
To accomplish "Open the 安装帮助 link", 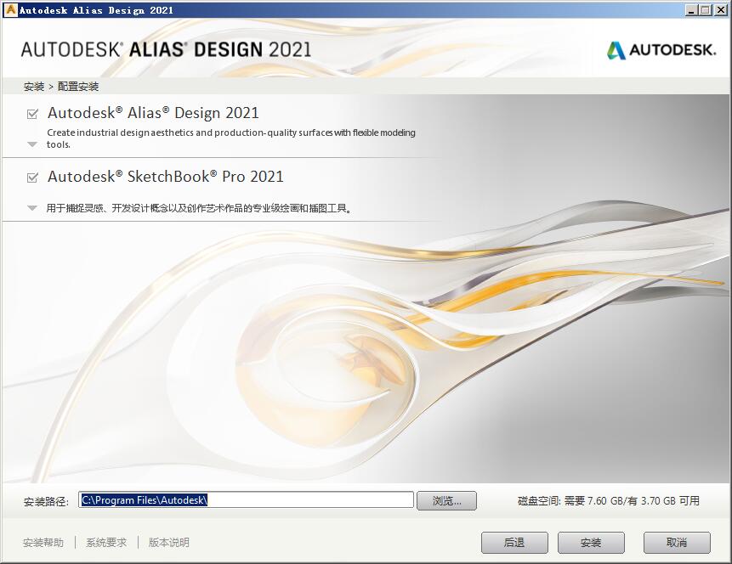I will point(43,542).
